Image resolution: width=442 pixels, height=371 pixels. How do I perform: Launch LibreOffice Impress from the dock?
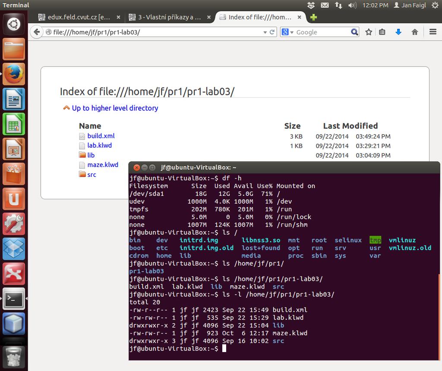click(13, 149)
